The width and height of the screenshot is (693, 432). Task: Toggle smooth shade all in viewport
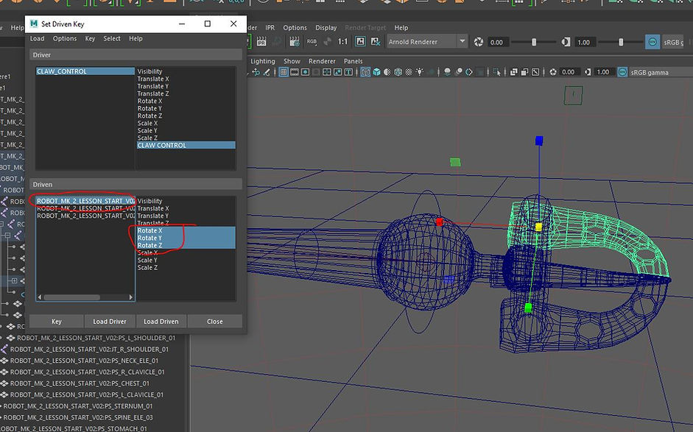tap(376, 72)
